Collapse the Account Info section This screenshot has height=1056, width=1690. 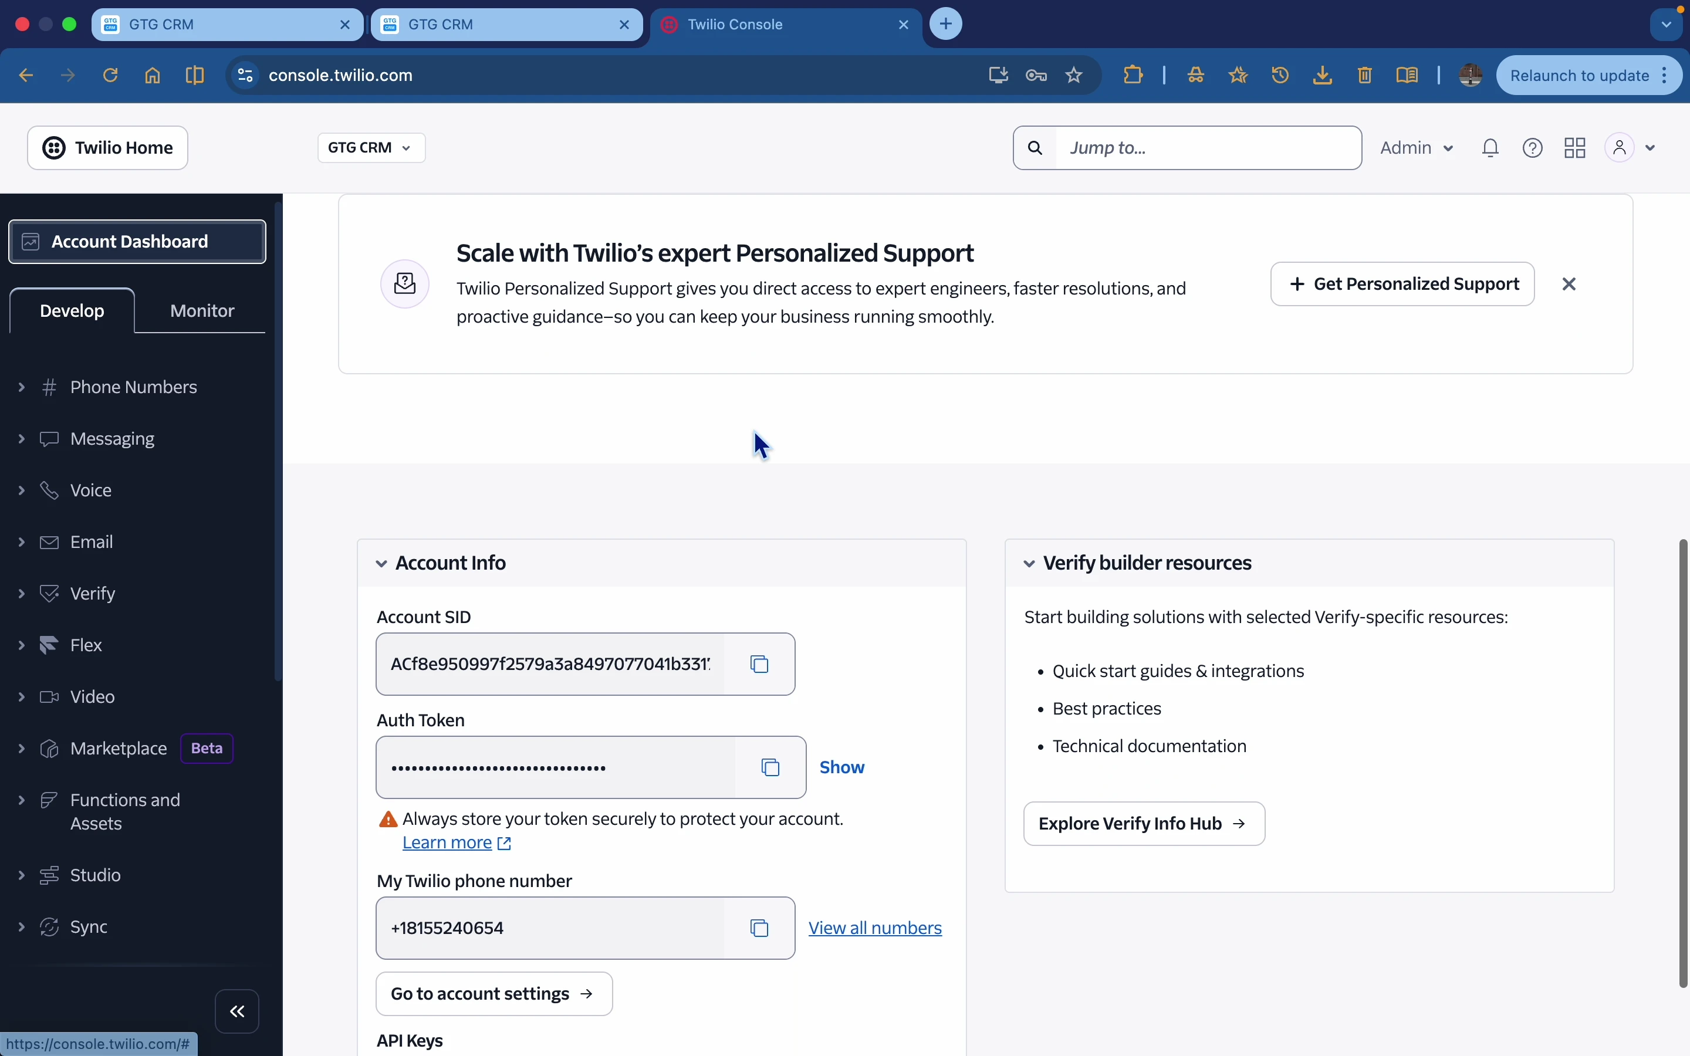pos(381,564)
